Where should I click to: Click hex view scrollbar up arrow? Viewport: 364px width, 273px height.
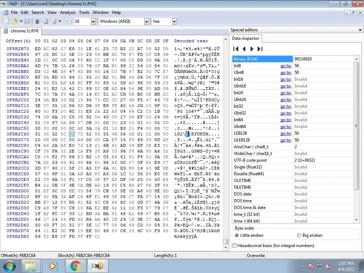225,39
